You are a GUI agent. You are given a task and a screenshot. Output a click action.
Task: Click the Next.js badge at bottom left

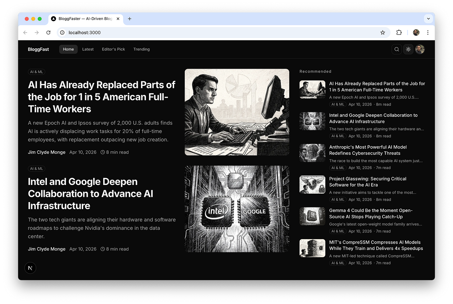click(x=30, y=268)
